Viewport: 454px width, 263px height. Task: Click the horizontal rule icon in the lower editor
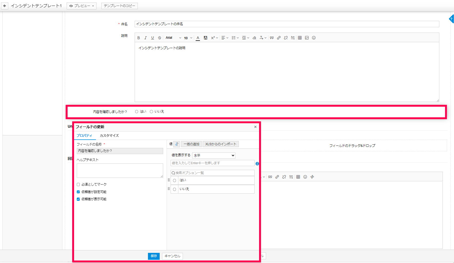291,177
